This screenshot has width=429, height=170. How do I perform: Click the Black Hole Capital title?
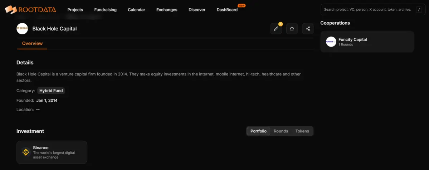(x=54, y=29)
